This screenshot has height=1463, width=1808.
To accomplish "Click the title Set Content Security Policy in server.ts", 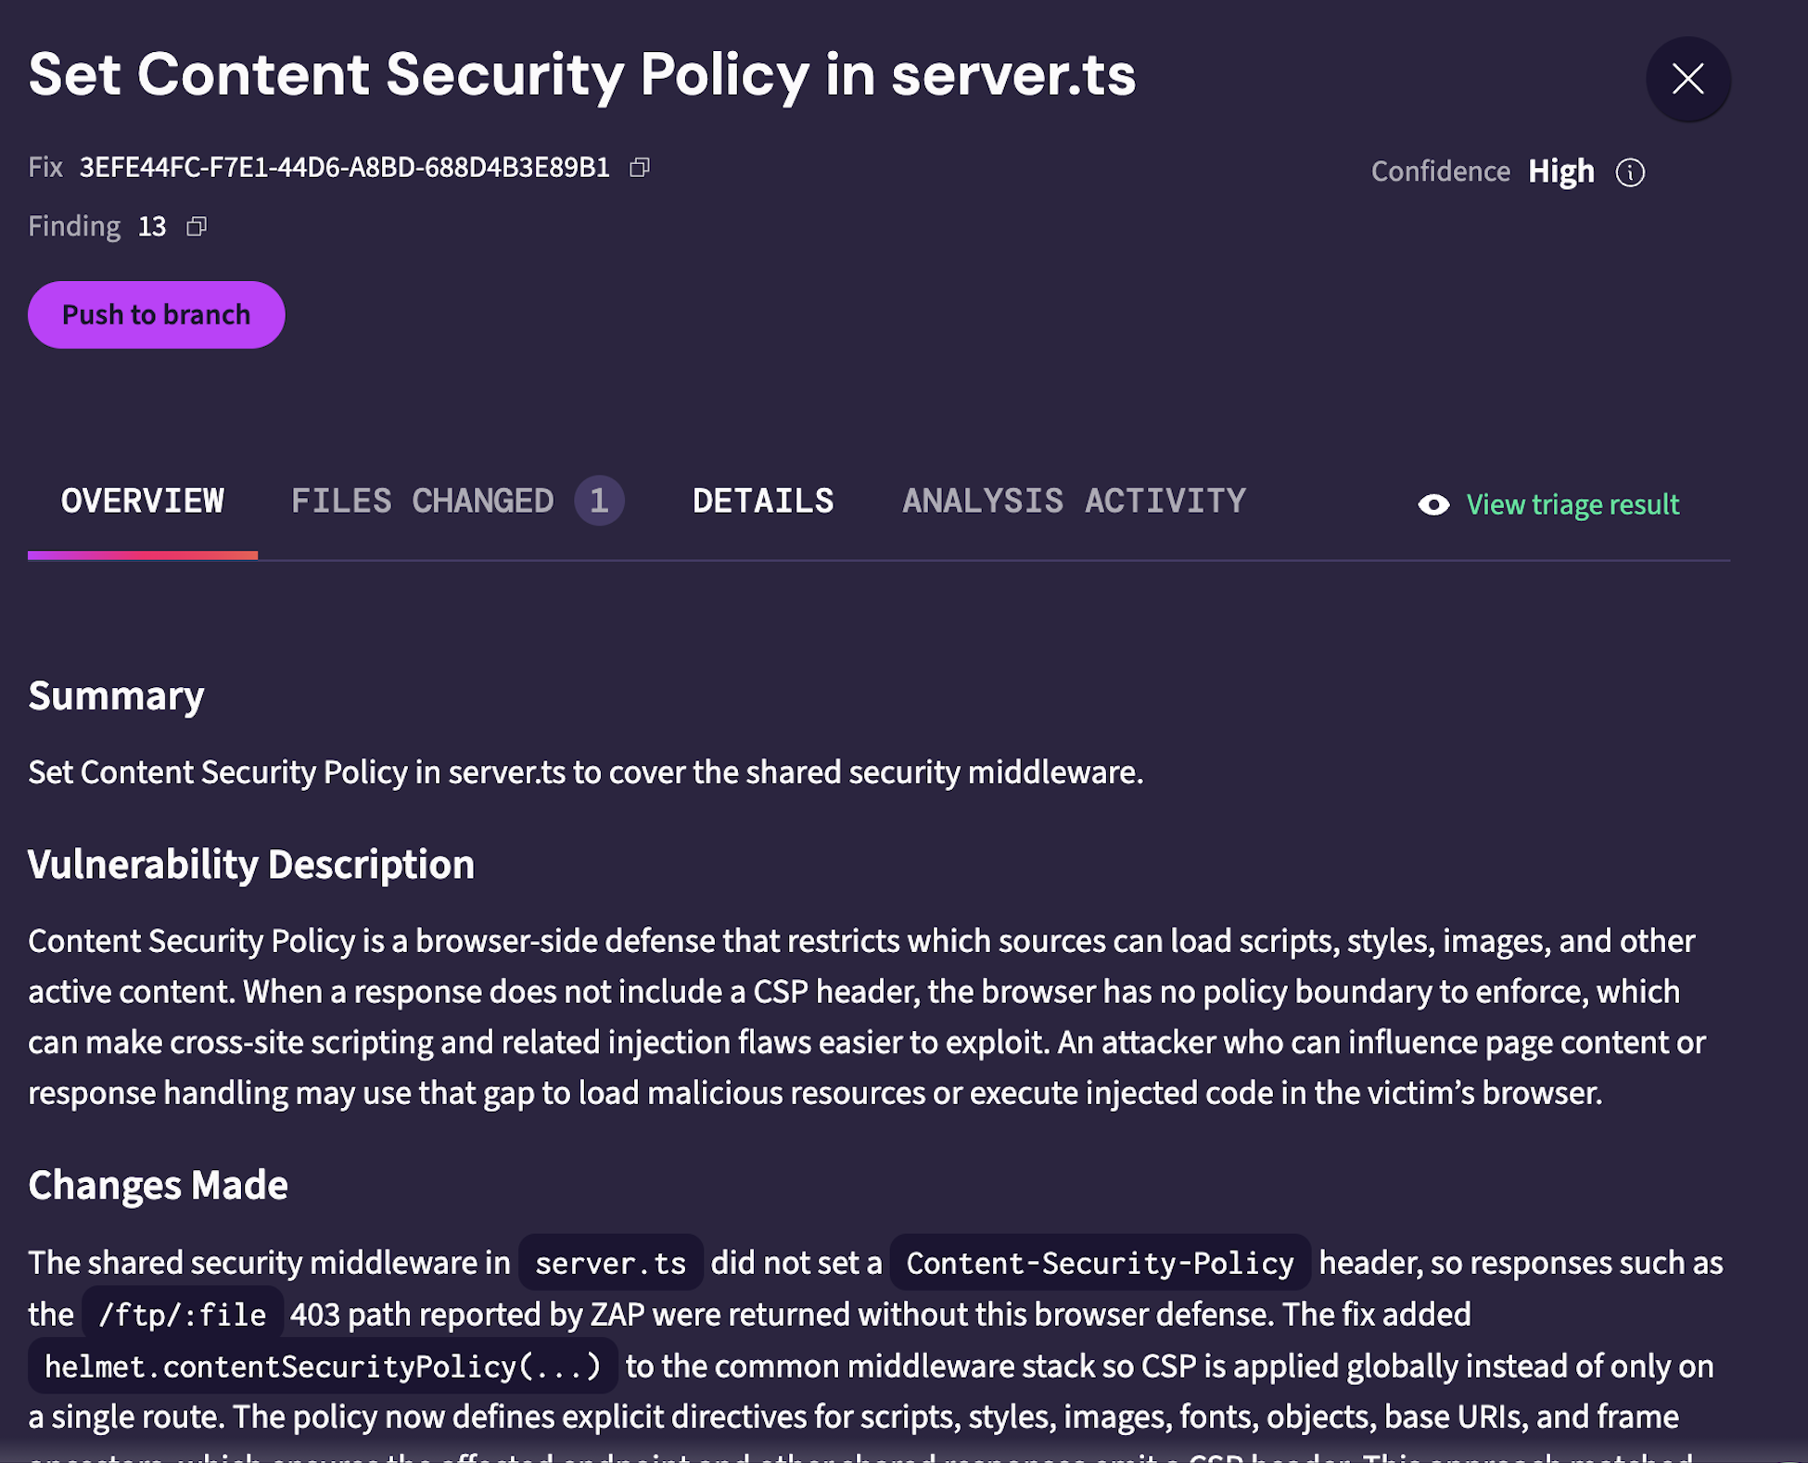I will click(x=581, y=75).
